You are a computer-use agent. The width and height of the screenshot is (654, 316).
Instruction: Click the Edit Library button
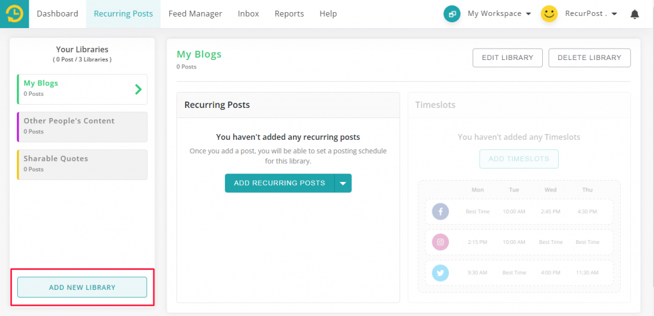(508, 57)
